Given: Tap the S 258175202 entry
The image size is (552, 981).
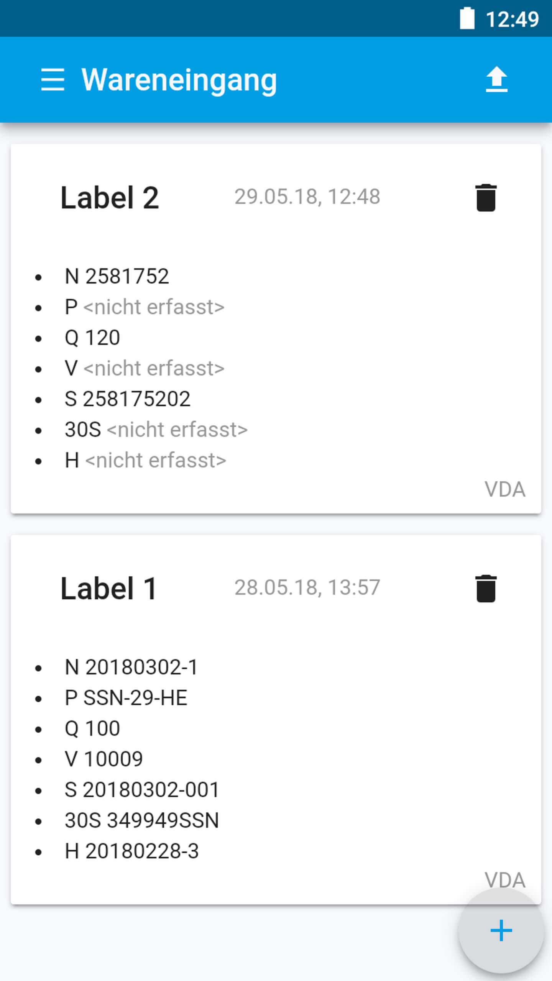Looking at the screenshot, I should coord(128,399).
